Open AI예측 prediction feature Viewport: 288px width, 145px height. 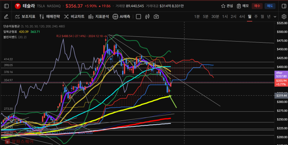pos(121,17)
